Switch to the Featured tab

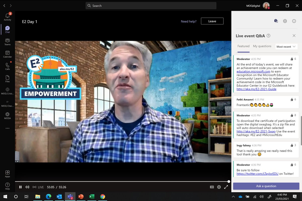click(x=243, y=46)
